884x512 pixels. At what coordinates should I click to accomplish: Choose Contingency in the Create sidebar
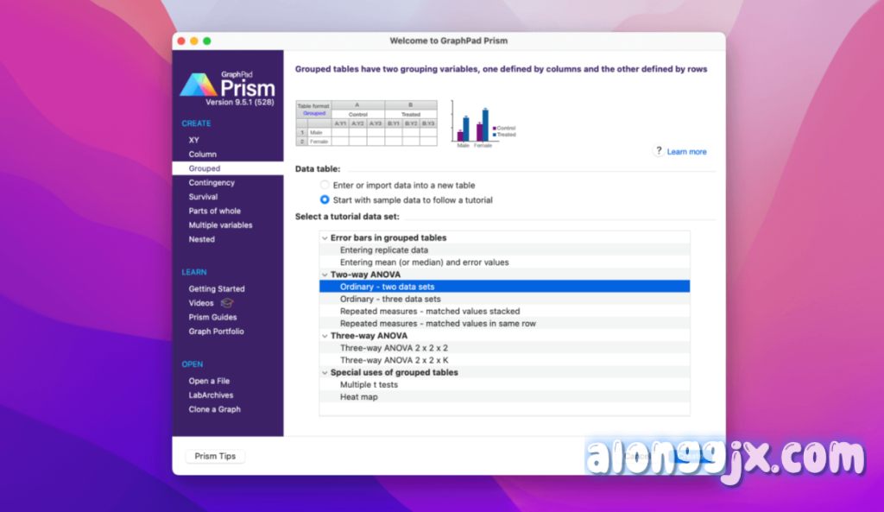[x=212, y=183]
